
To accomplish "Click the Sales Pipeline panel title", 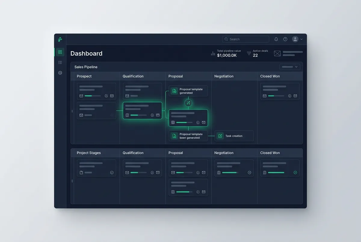I will coord(86,67).
